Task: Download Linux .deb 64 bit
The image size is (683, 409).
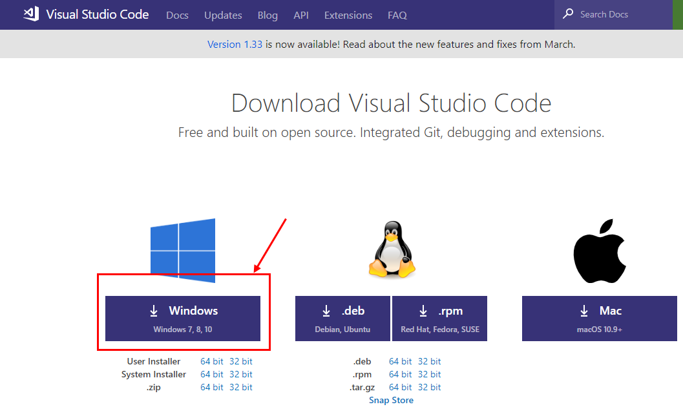Action: pos(401,362)
